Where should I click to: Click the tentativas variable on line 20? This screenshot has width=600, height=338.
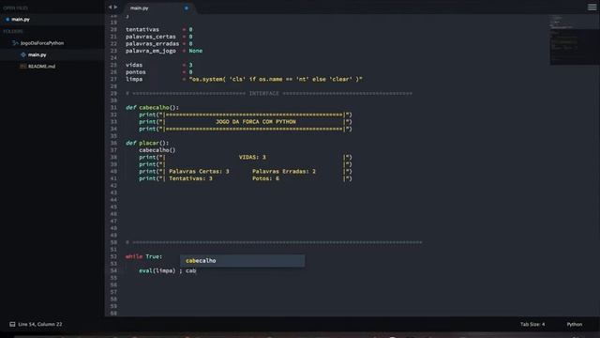[x=142, y=29]
